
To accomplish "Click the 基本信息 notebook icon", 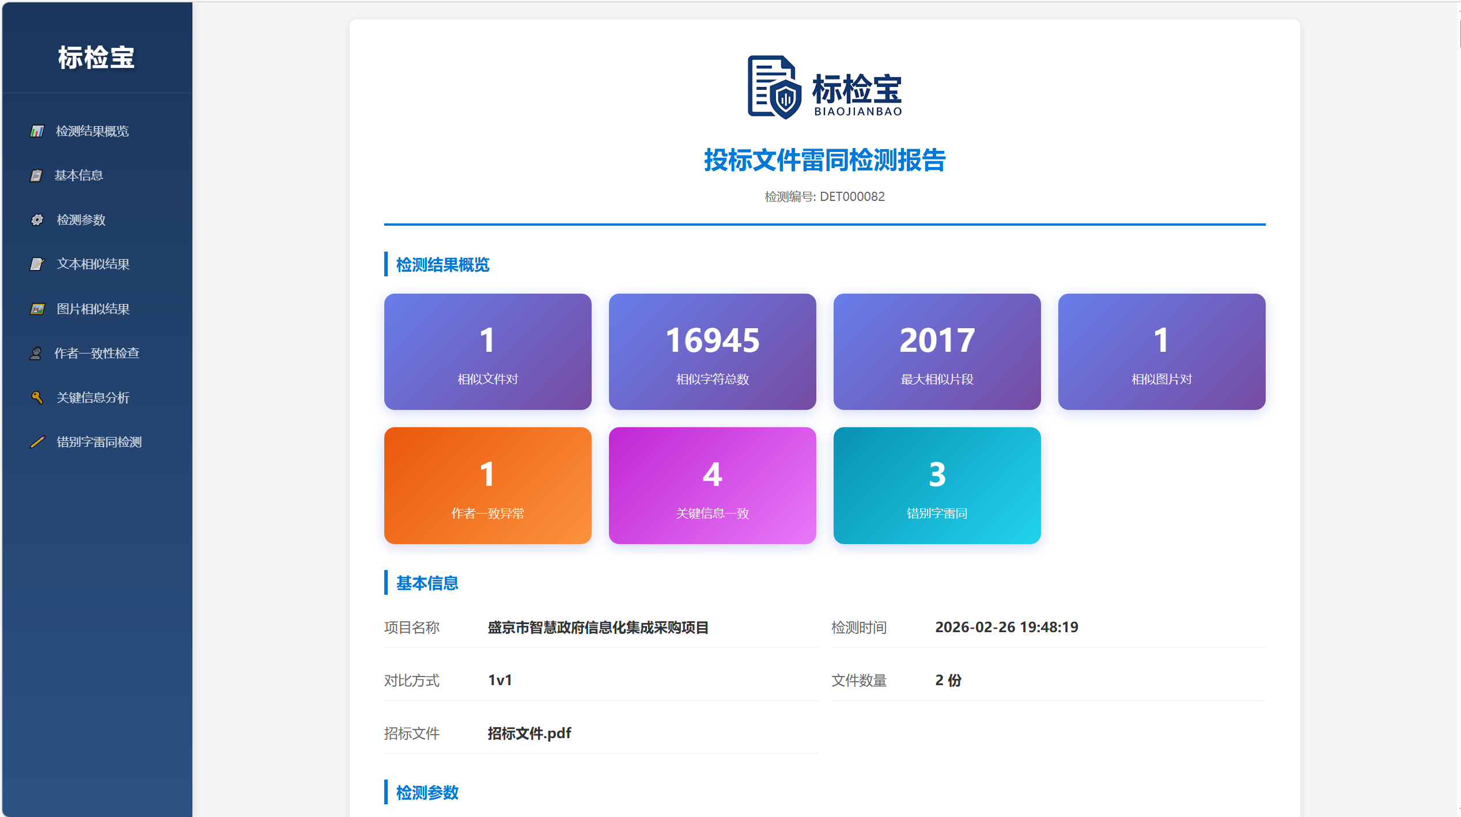I will click(37, 176).
